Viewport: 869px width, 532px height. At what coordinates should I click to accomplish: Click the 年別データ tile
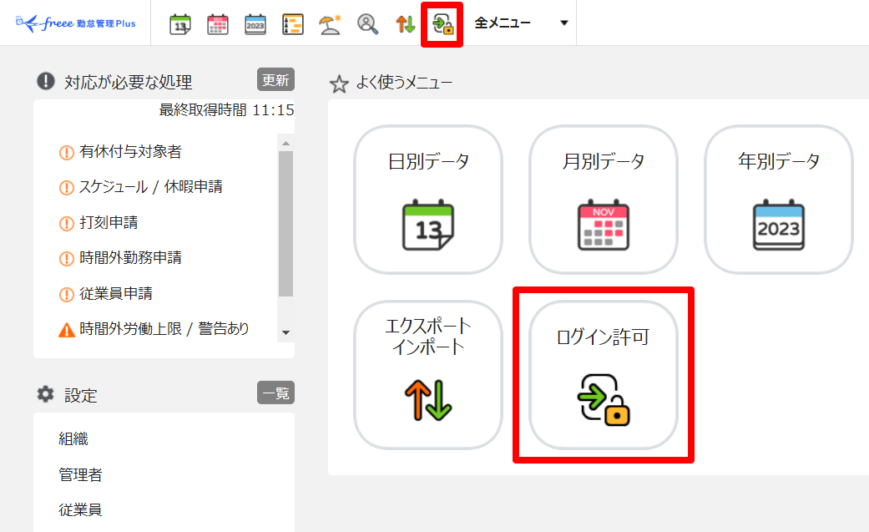pyautogui.click(x=779, y=200)
